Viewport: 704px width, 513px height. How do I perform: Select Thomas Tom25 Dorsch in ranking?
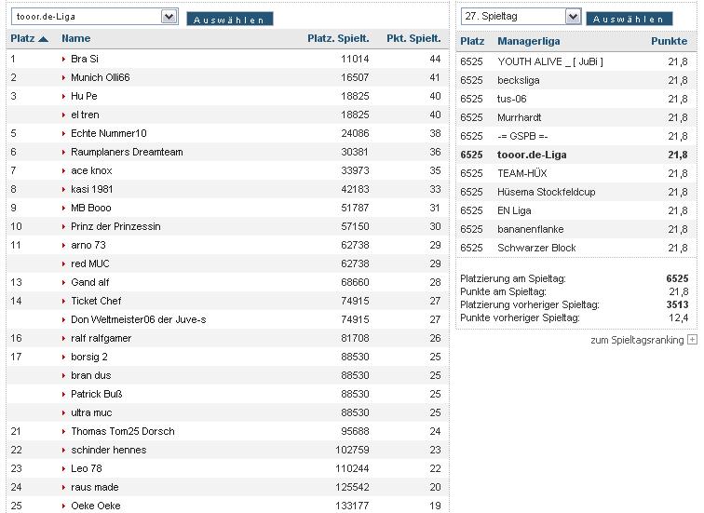point(122,431)
